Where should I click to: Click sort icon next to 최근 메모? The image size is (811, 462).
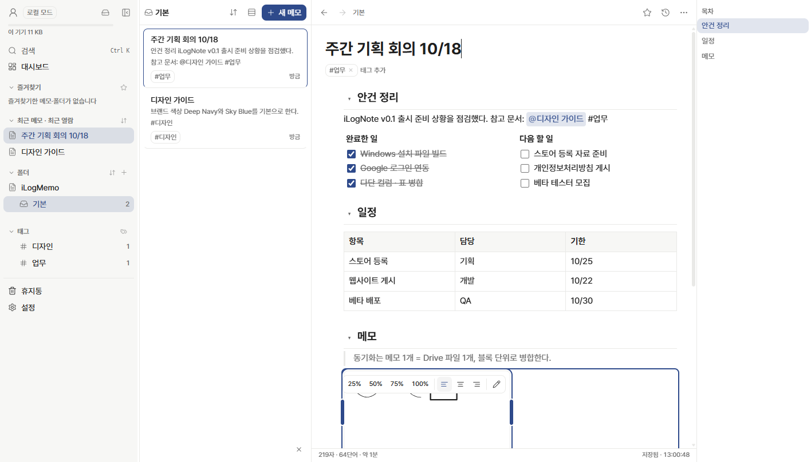pyautogui.click(x=124, y=121)
